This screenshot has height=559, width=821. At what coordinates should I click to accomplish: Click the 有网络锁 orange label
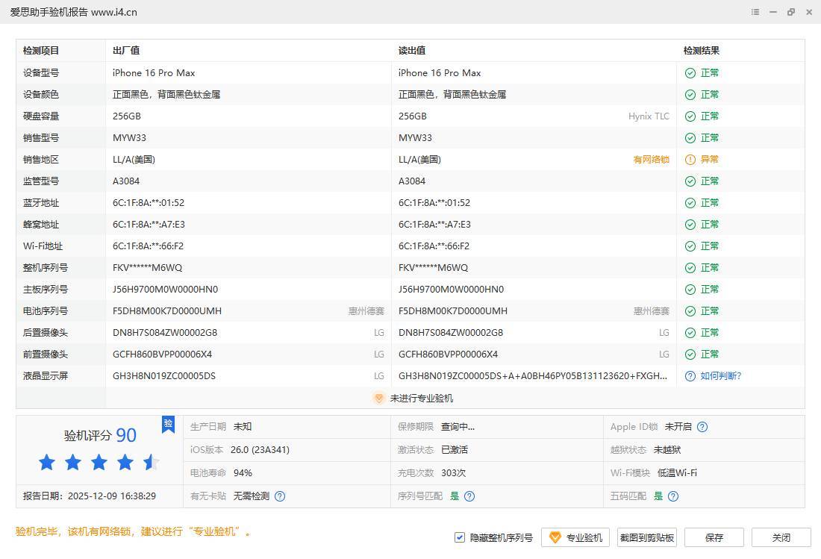[651, 160]
